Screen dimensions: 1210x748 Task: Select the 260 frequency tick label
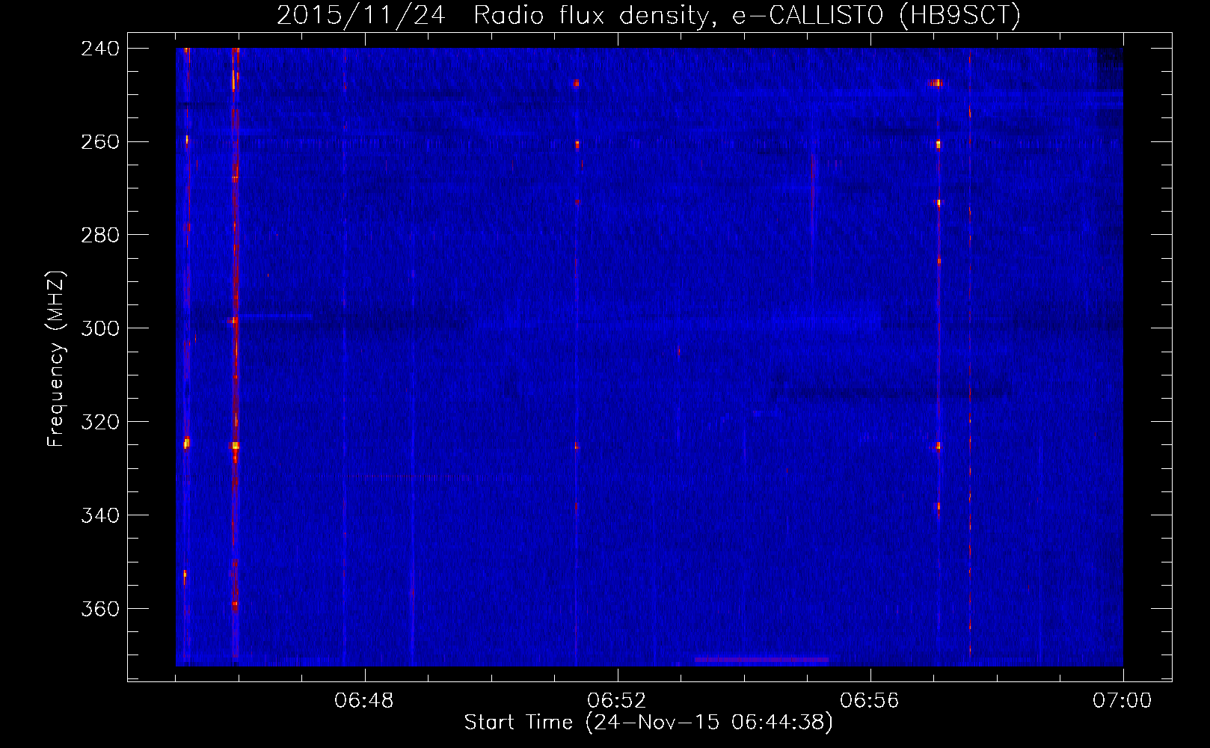pos(100,142)
